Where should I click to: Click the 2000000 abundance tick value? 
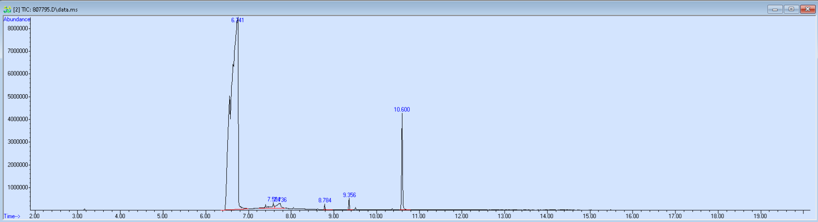[18, 165]
